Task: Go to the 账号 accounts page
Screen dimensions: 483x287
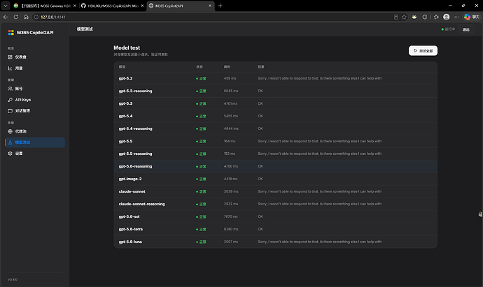Action: click(x=35, y=89)
